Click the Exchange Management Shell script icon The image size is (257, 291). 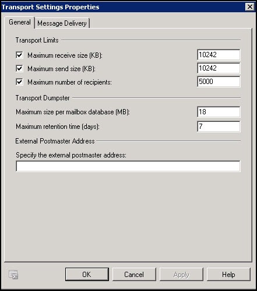[13, 275]
